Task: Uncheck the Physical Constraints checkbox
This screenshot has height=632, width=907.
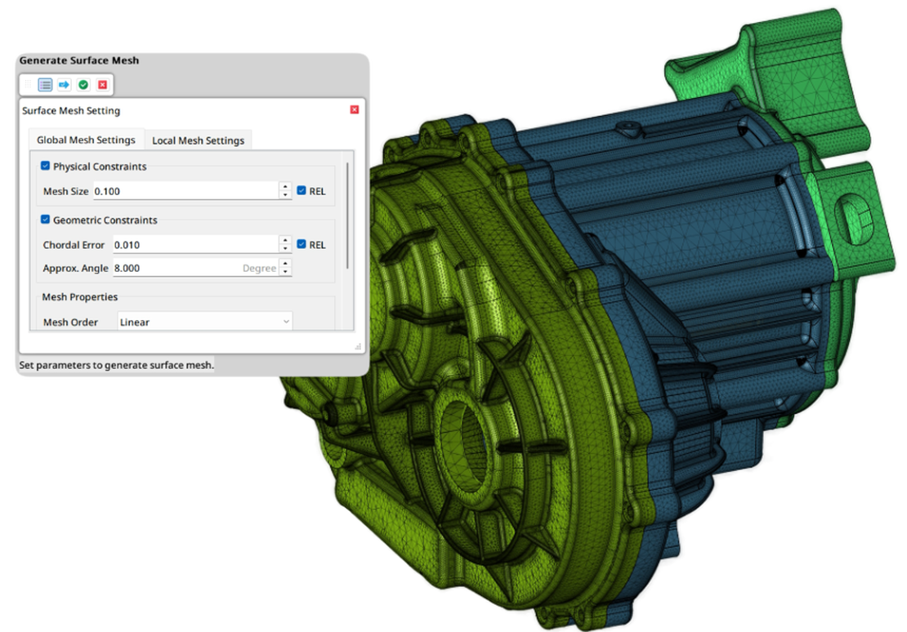Action: pos(46,166)
